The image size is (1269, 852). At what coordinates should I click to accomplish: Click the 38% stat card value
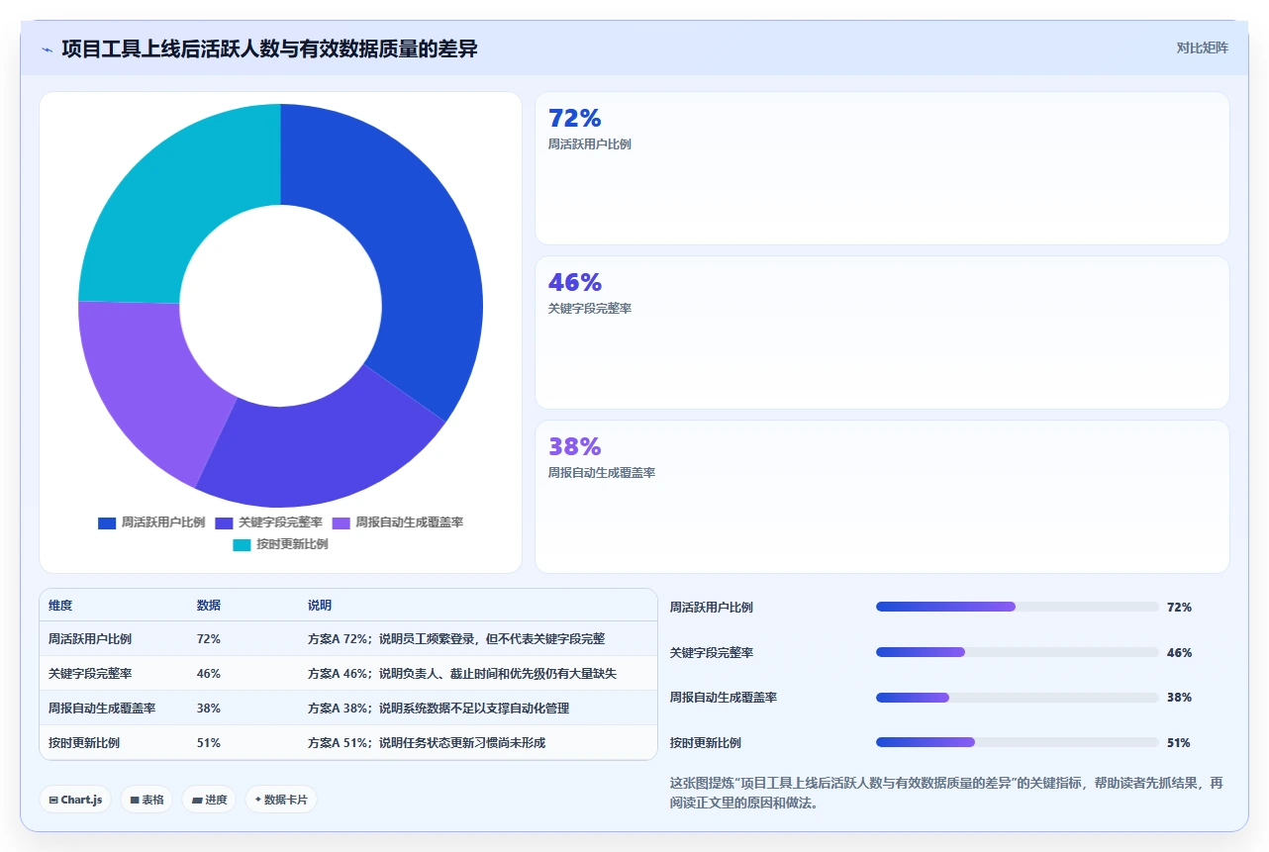pos(575,446)
